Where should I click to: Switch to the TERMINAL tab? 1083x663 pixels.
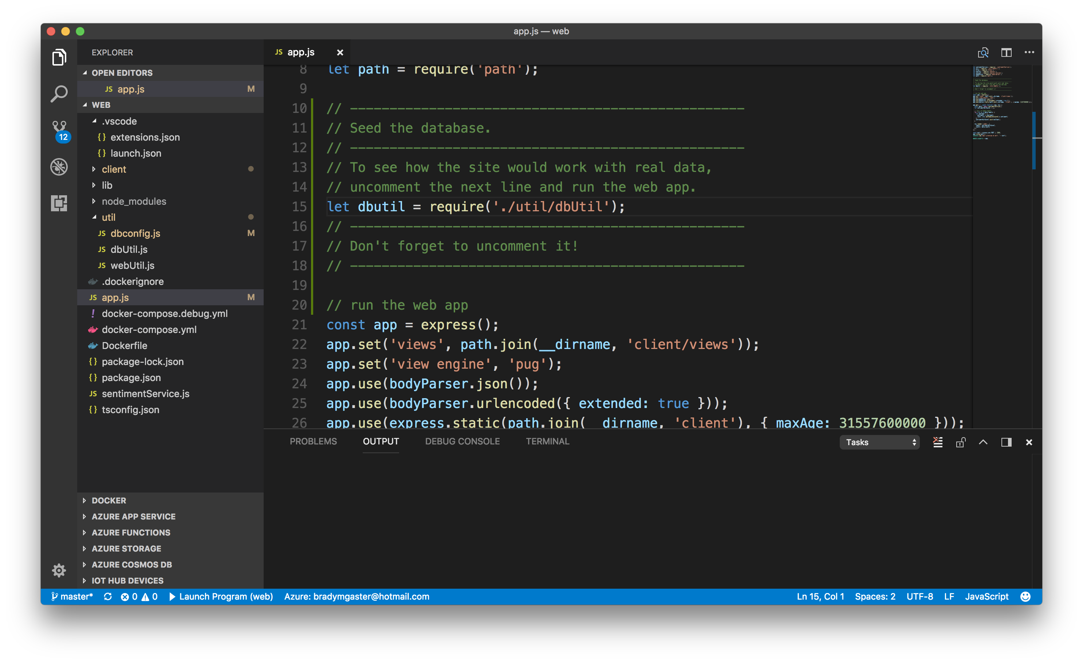(x=547, y=442)
